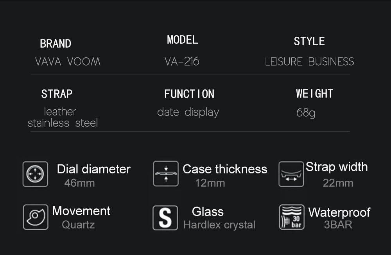This screenshot has width=391, height=255.
Task: Click the 22mm strap width value
Action: (x=338, y=183)
